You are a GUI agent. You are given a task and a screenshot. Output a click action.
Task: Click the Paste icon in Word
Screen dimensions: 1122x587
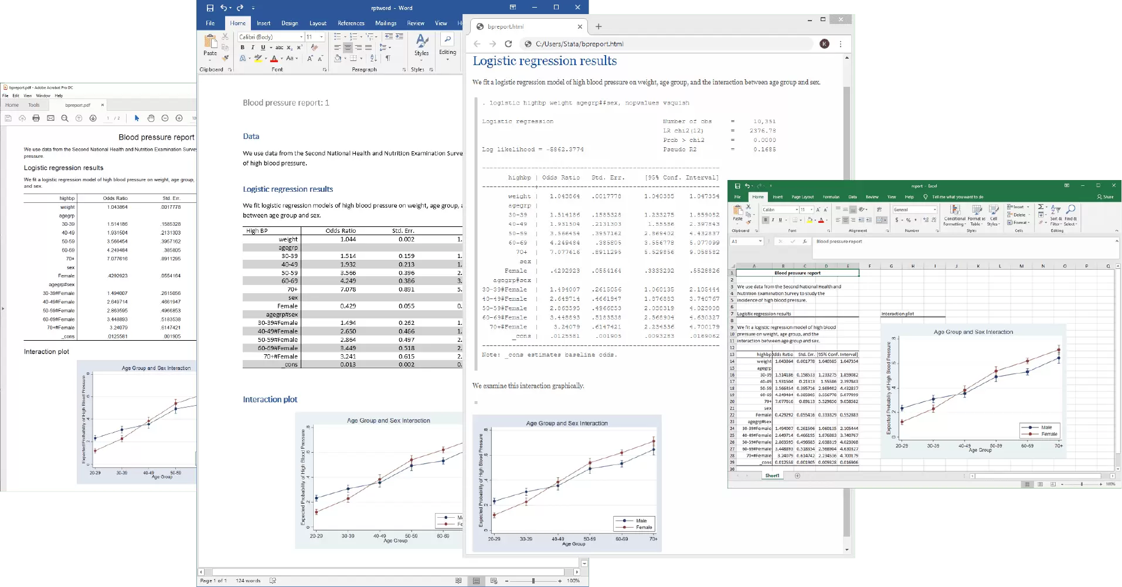pos(210,41)
